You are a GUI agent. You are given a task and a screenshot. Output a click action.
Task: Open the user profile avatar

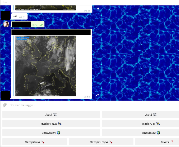coord(6,24)
